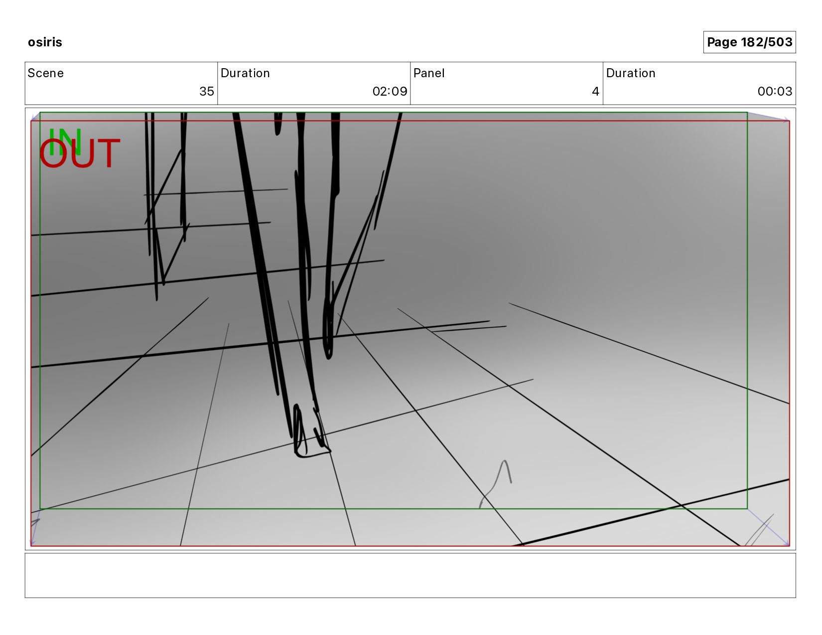
Task: Click the panel duration value '00:03'
Action: tap(775, 91)
